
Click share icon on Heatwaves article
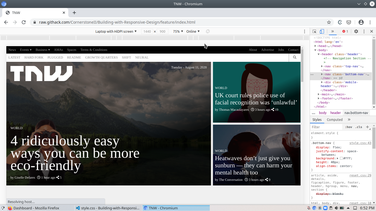tap(266, 180)
